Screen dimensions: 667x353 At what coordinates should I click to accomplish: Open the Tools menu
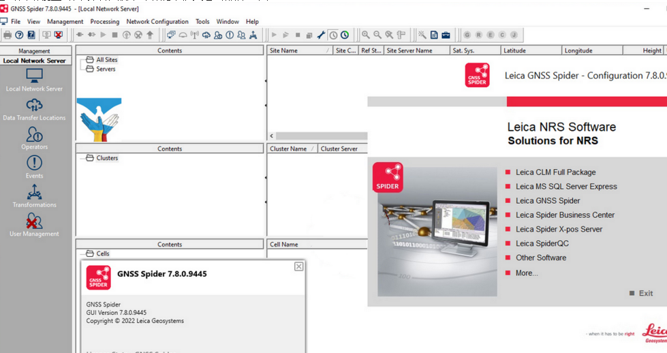click(202, 21)
